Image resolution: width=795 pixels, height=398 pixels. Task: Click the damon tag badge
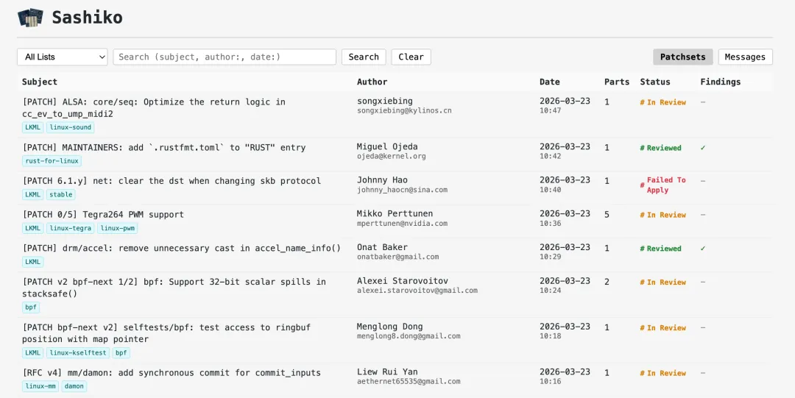point(74,386)
